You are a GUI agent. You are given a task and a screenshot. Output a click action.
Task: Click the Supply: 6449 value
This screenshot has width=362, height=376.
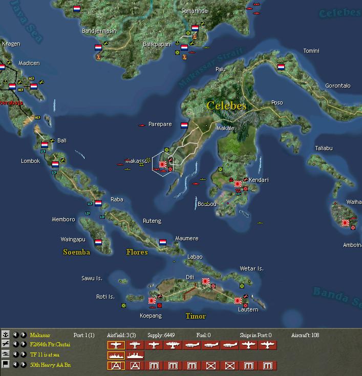pos(161,335)
